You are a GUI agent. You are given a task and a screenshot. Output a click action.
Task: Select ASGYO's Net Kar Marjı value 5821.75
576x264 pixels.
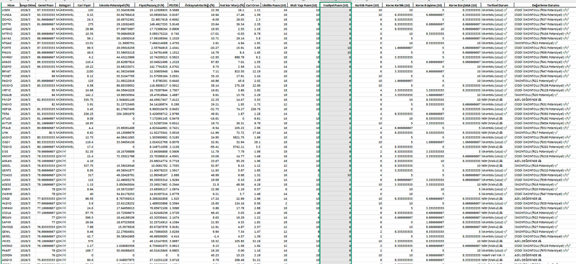point(231,138)
